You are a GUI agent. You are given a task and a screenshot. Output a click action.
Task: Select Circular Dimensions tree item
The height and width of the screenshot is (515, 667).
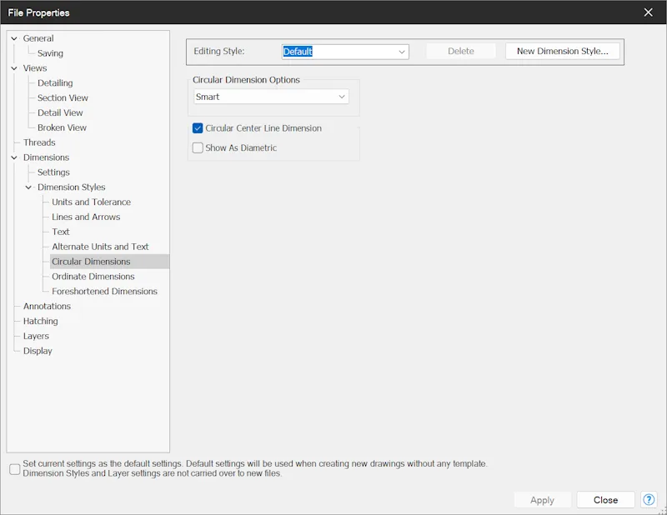pyautogui.click(x=91, y=262)
